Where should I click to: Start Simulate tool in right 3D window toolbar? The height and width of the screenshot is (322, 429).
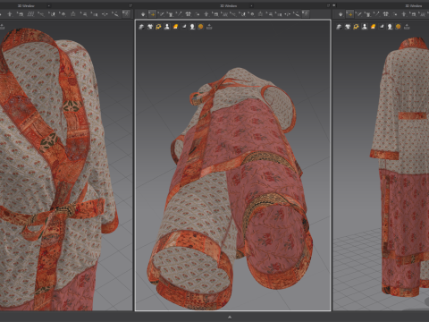[341, 14]
